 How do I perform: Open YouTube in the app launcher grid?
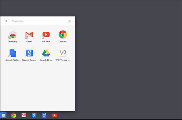pos(46,37)
